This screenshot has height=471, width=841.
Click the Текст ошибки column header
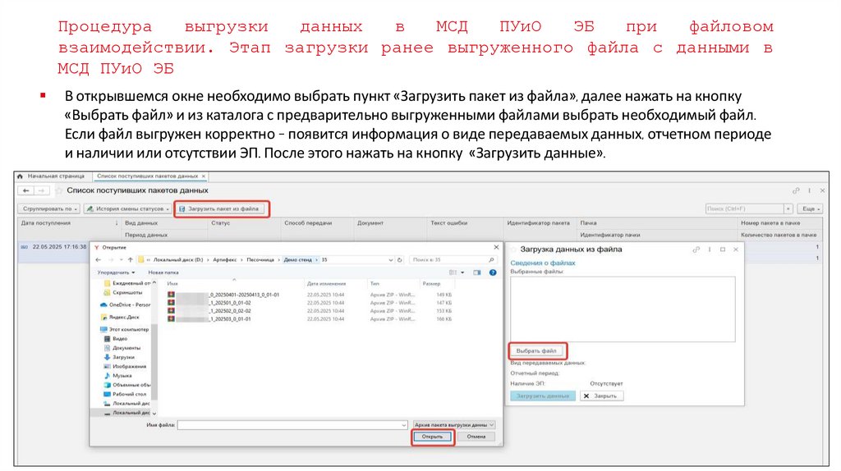[x=448, y=223]
